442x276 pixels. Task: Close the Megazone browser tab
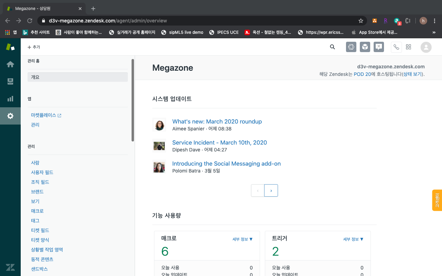tap(80, 9)
